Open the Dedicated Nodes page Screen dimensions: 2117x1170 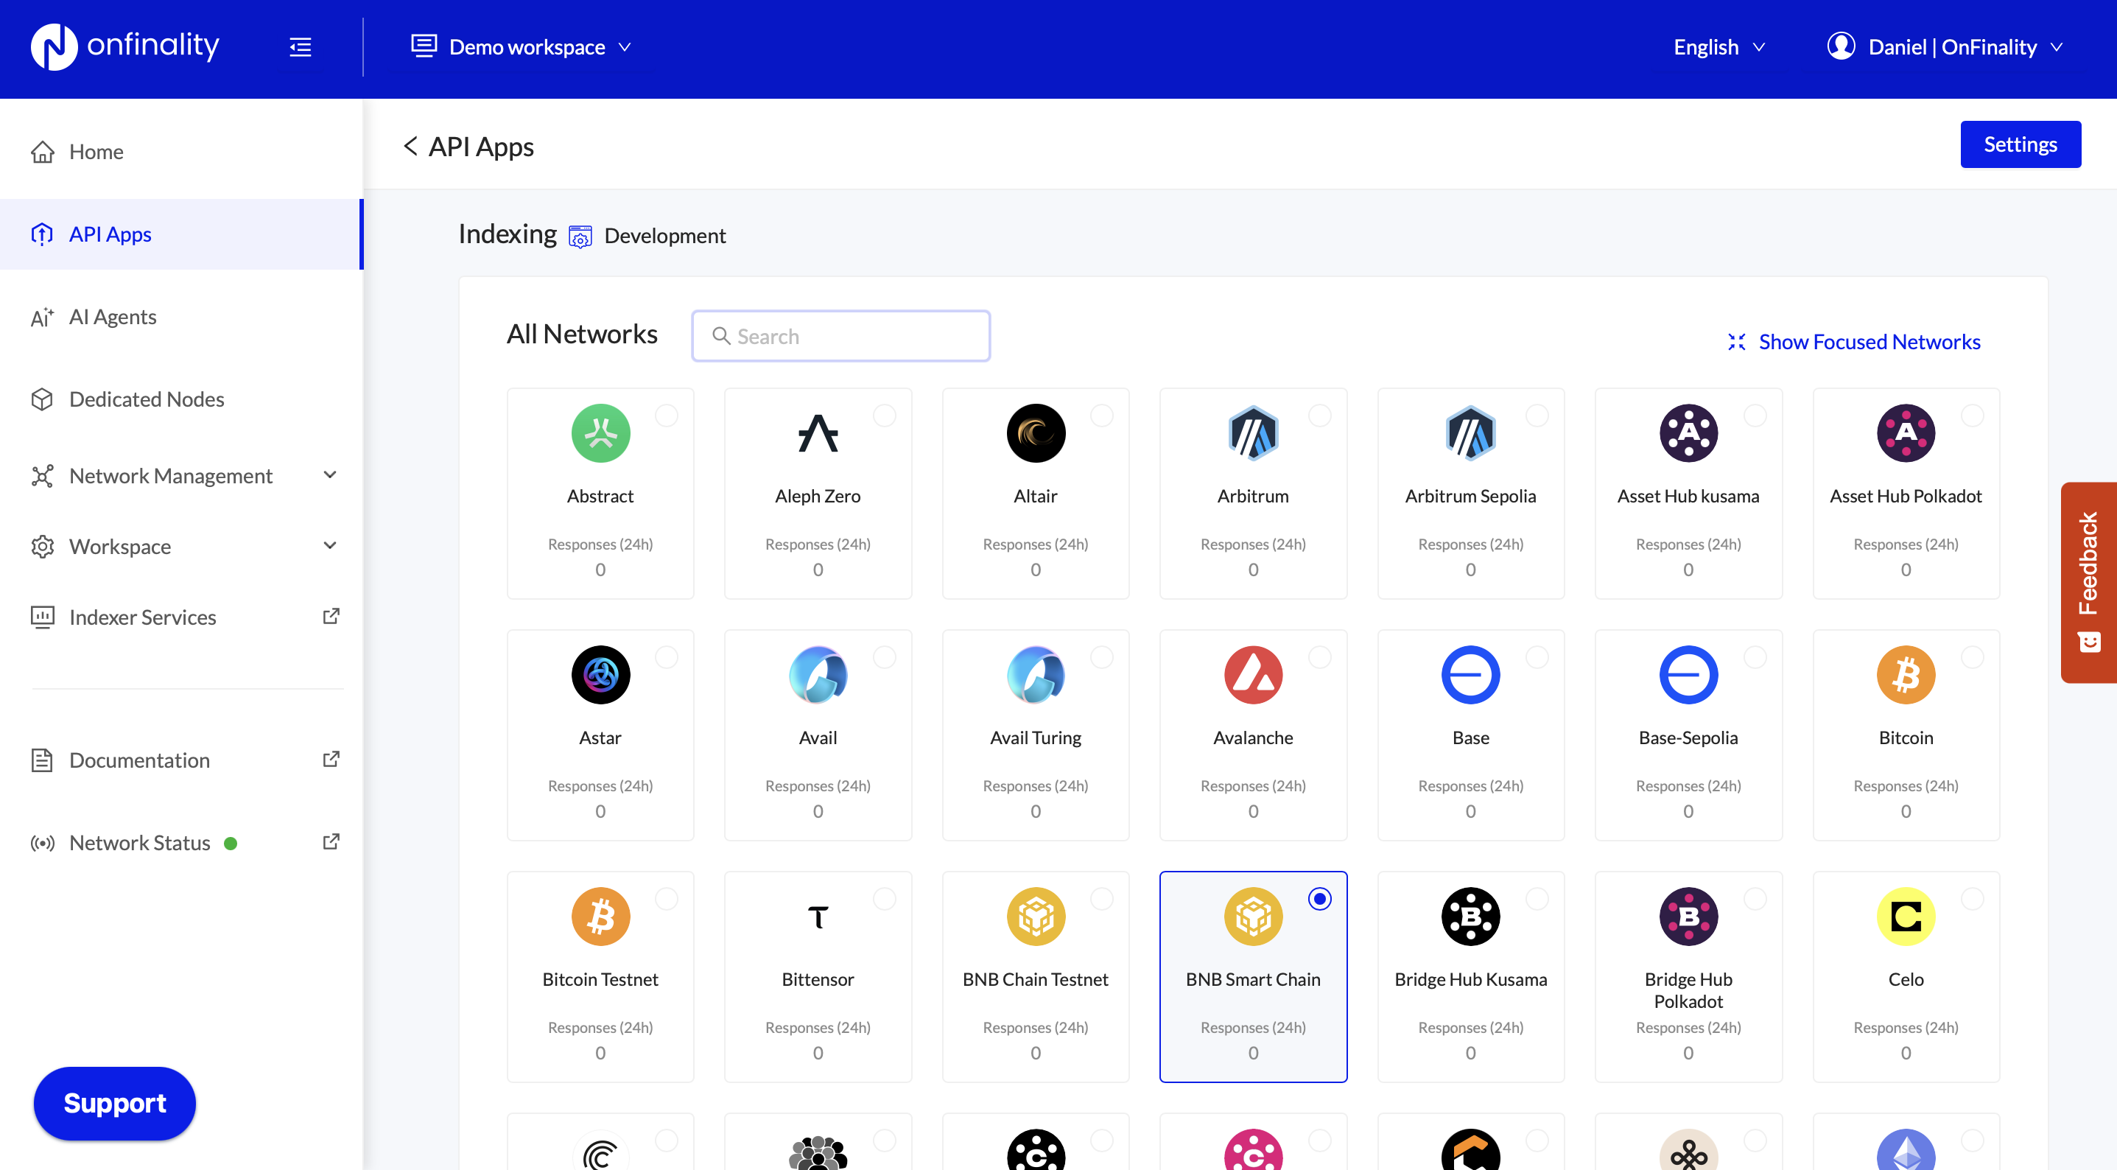pyautogui.click(x=147, y=399)
